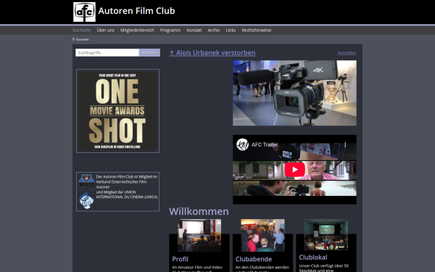The width and height of the screenshot is (435, 272).
Task: Click the UNICA logo in the sidebar
Action: coord(86,201)
